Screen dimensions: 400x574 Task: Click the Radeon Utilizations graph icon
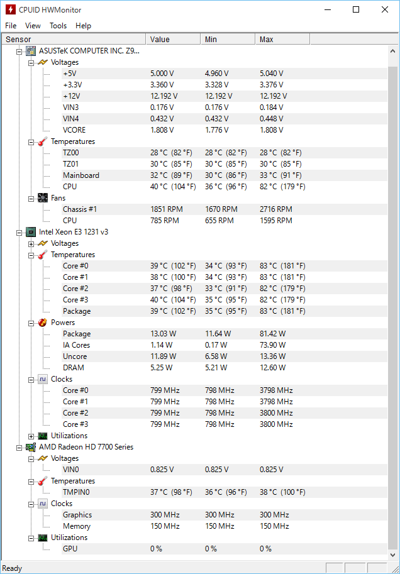point(43,538)
